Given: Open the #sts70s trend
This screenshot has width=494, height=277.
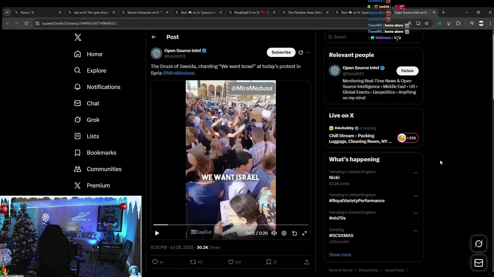Looking at the screenshot, I should (x=337, y=218).
